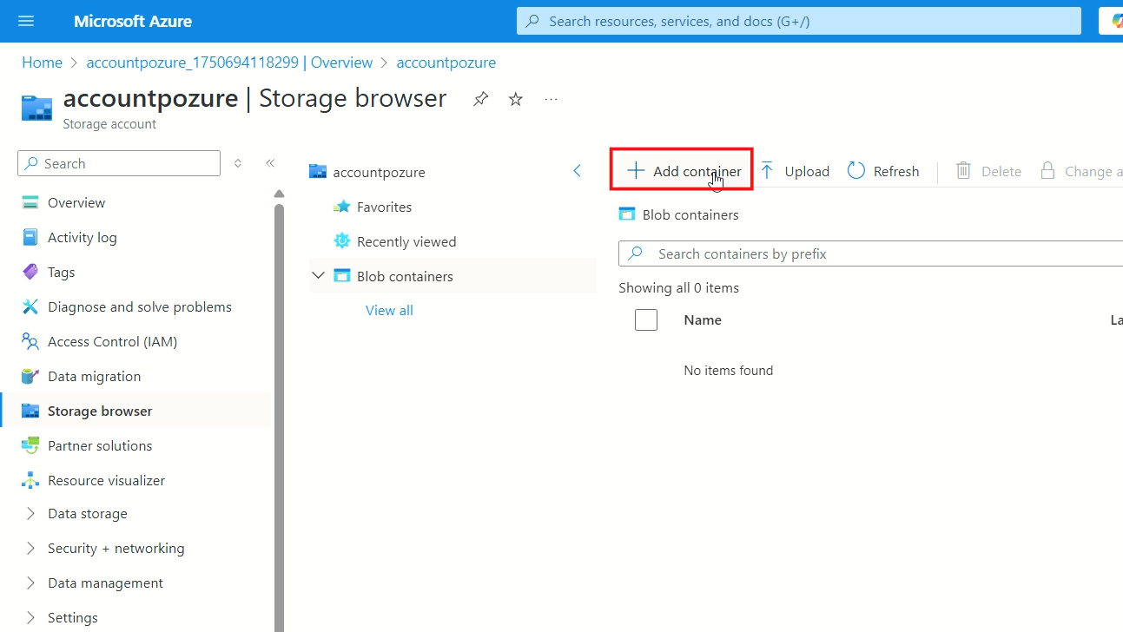Open the Azure portal hamburger menu

point(26,21)
